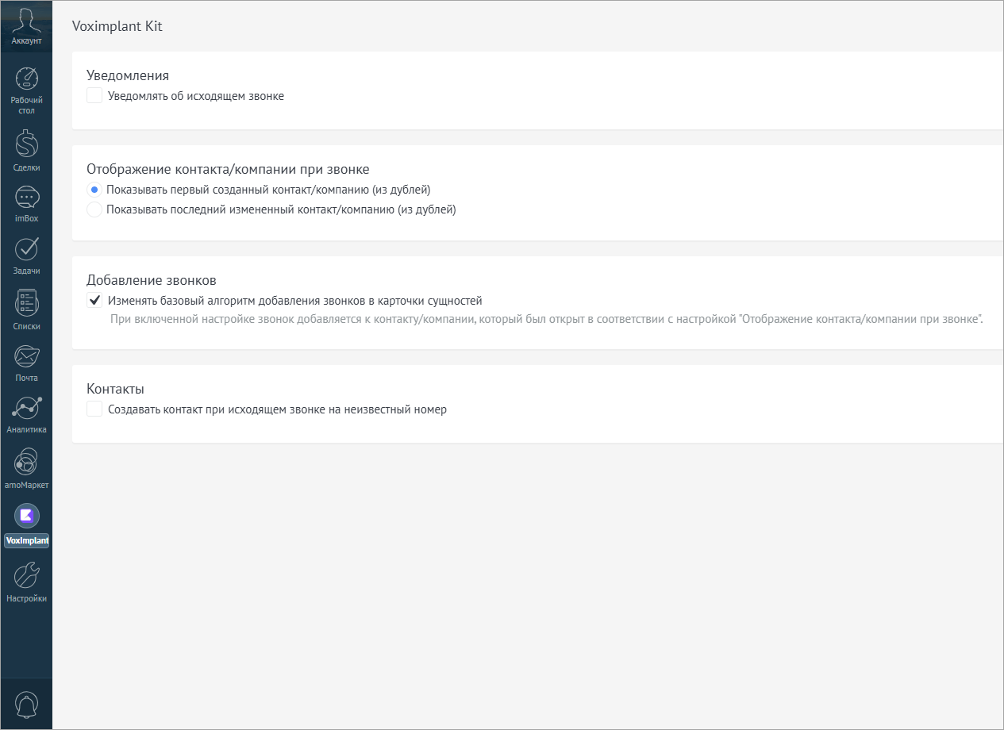This screenshot has width=1004, height=730.
Task: Click the Настройки label in sidebar
Action: 27,598
